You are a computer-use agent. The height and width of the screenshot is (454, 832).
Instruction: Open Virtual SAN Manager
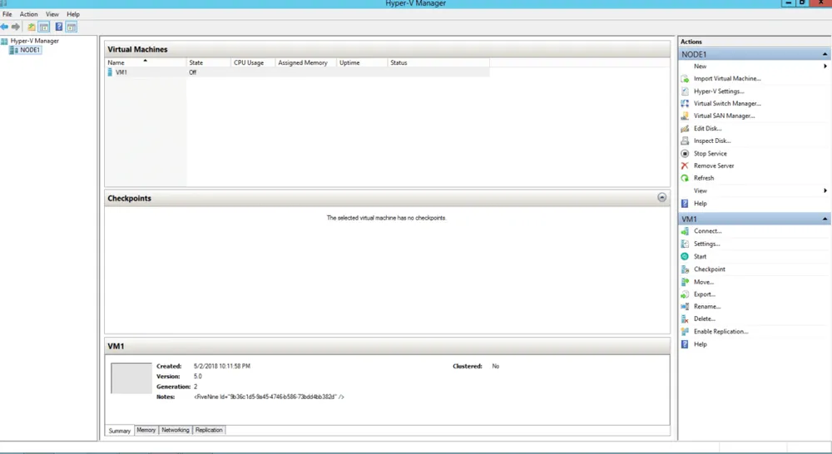724,116
